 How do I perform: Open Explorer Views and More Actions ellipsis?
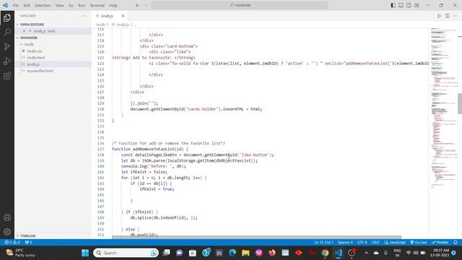click(84, 16)
